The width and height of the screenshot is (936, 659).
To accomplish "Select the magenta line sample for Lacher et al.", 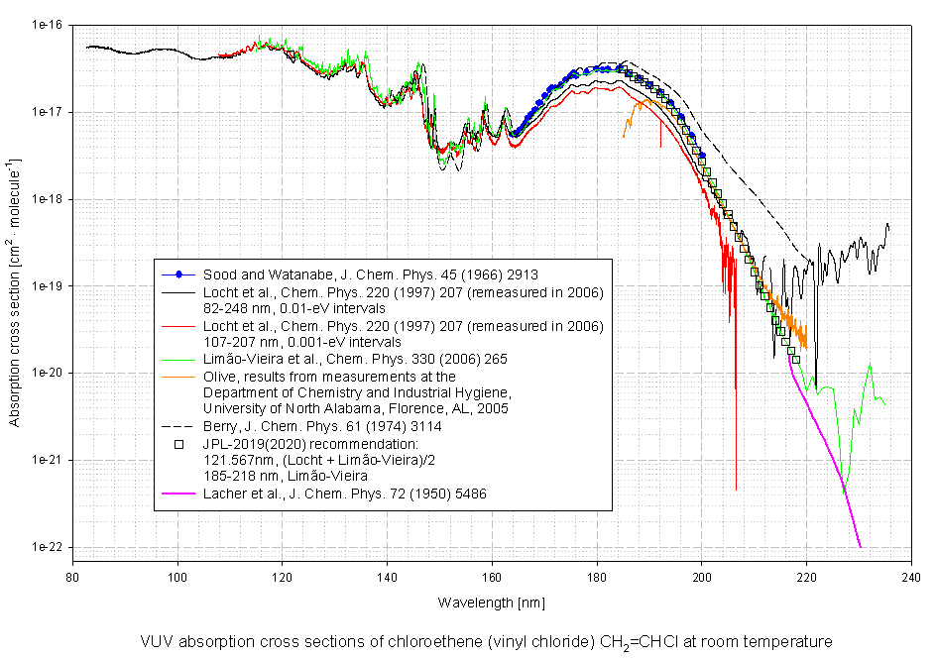I will [x=178, y=493].
